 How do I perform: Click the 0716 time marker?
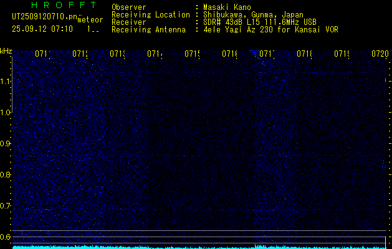point(230,54)
